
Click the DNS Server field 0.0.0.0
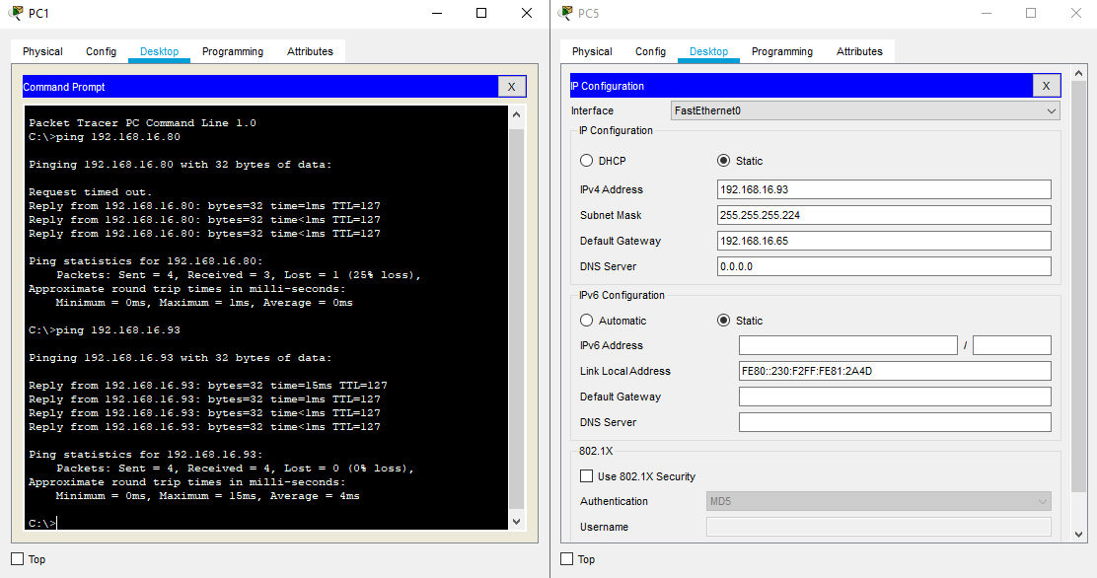pos(884,266)
